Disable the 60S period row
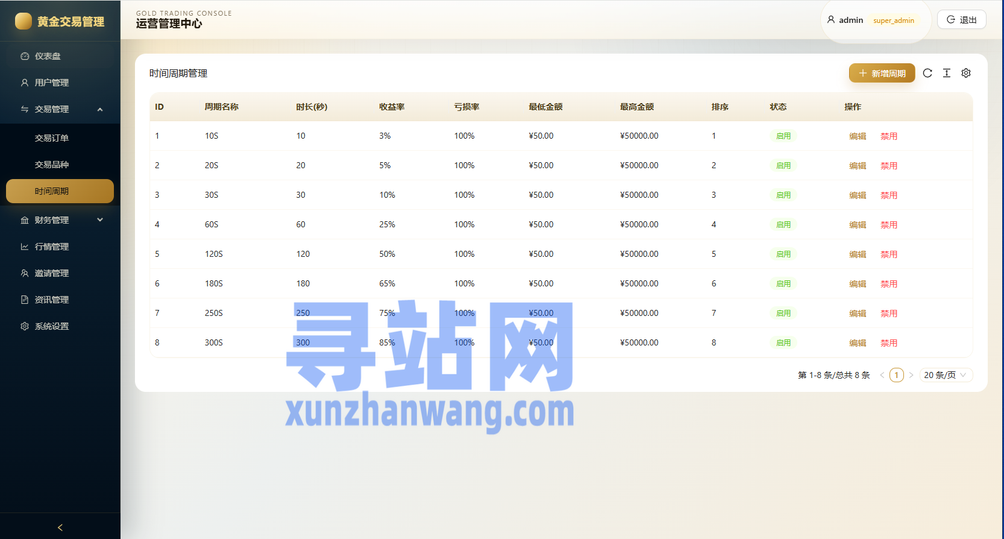This screenshot has width=1004, height=539. [x=889, y=225]
